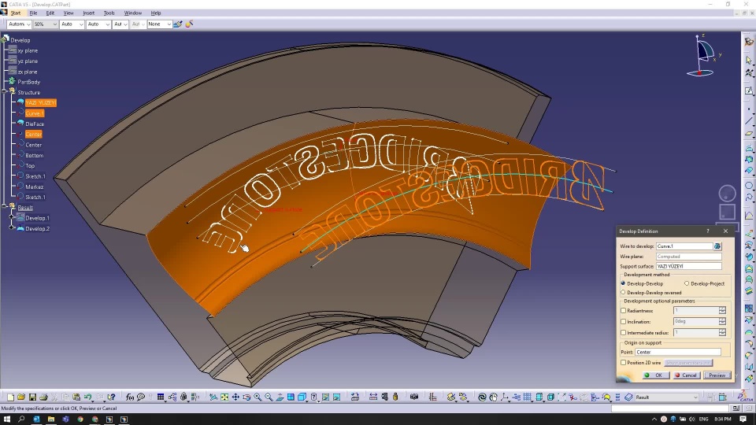Open the Start menu in menu bar
Screen dimensions: 756x425
16,13
